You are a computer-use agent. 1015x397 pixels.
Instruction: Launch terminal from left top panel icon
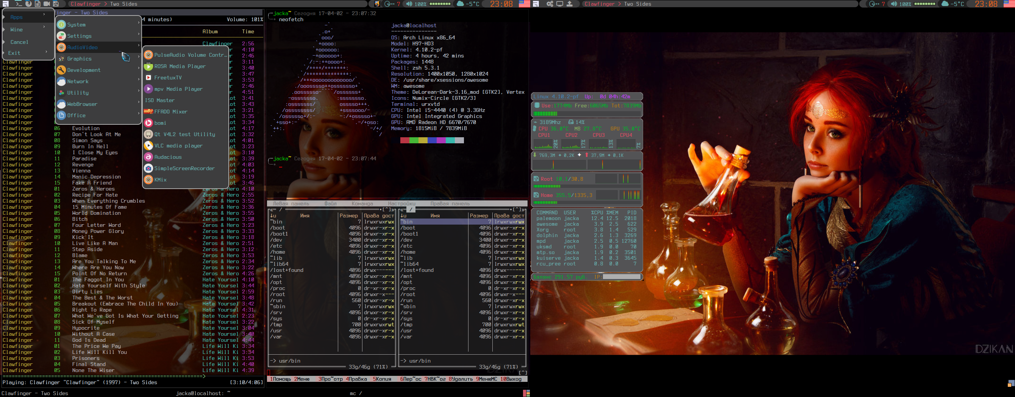pyautogui.click(x=18, y=3)
